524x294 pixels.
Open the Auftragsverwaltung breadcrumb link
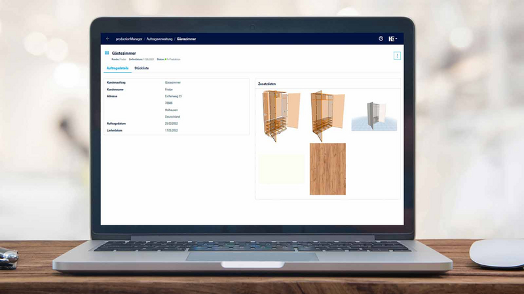[159, 39]
